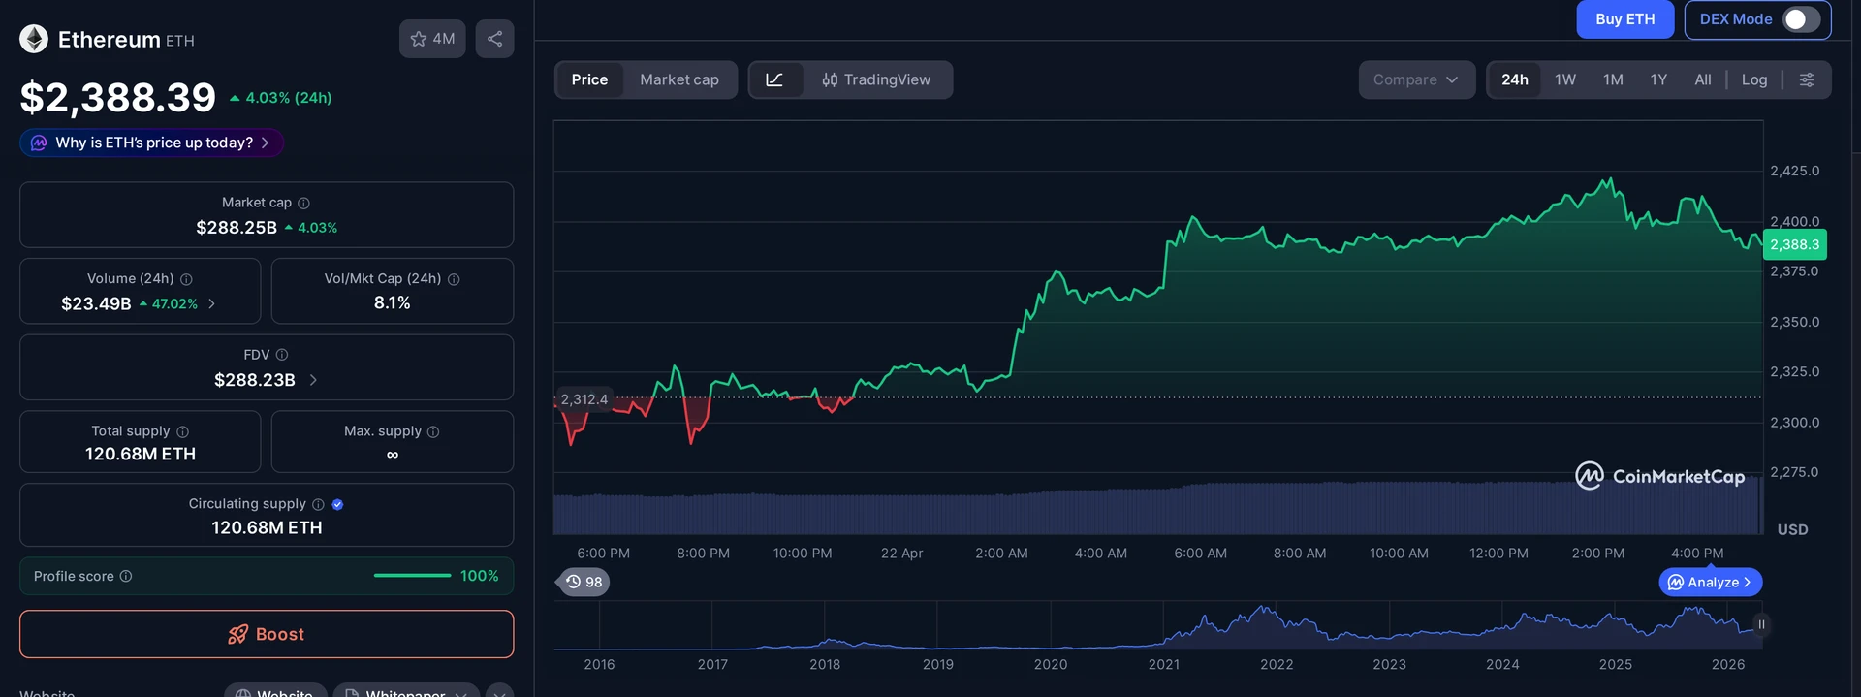Select 1W time range
The height and width of the screenshot is (697, 1861).
(1565, 79)
